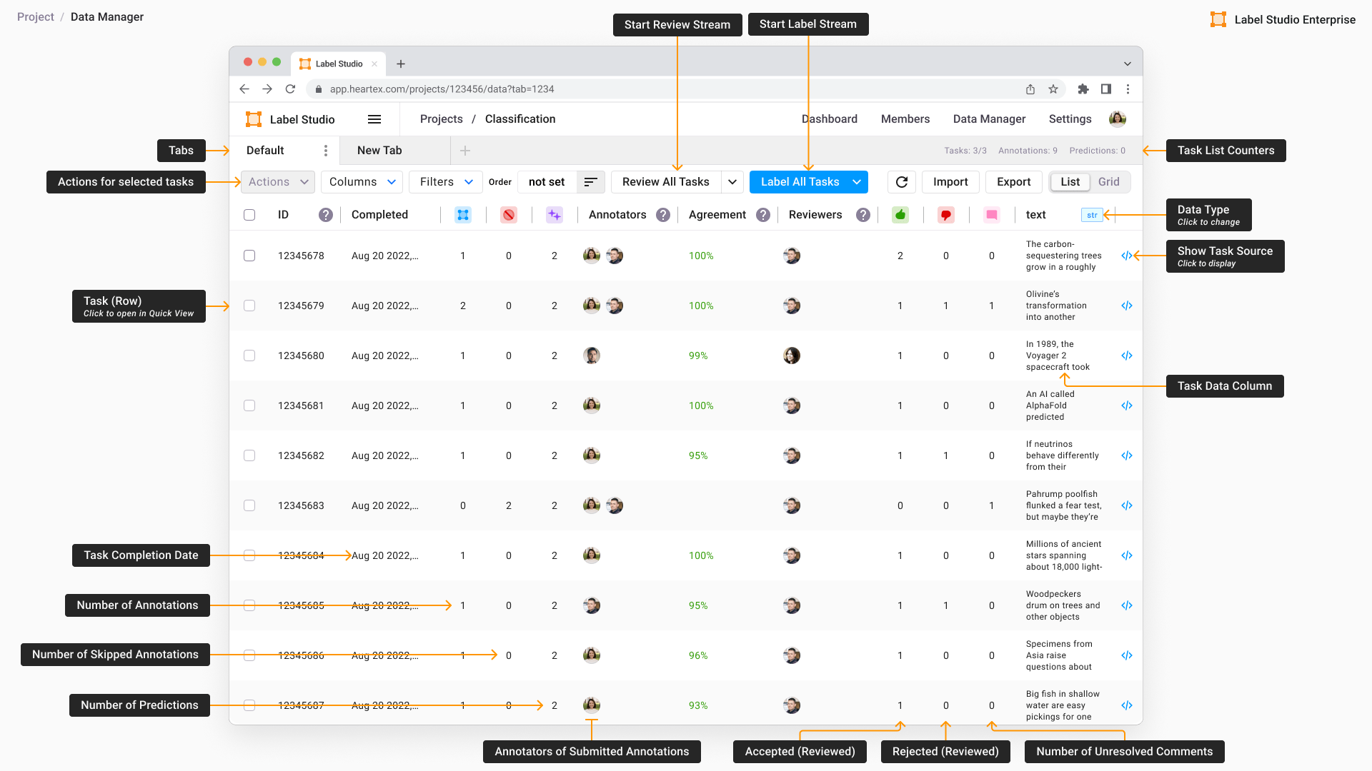Switch to the New Tab tab
This screenshot has width=1372, height=771.
tap(379, 150)
